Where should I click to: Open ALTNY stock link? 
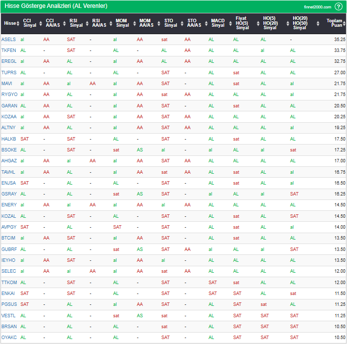[x=8, y=127]
